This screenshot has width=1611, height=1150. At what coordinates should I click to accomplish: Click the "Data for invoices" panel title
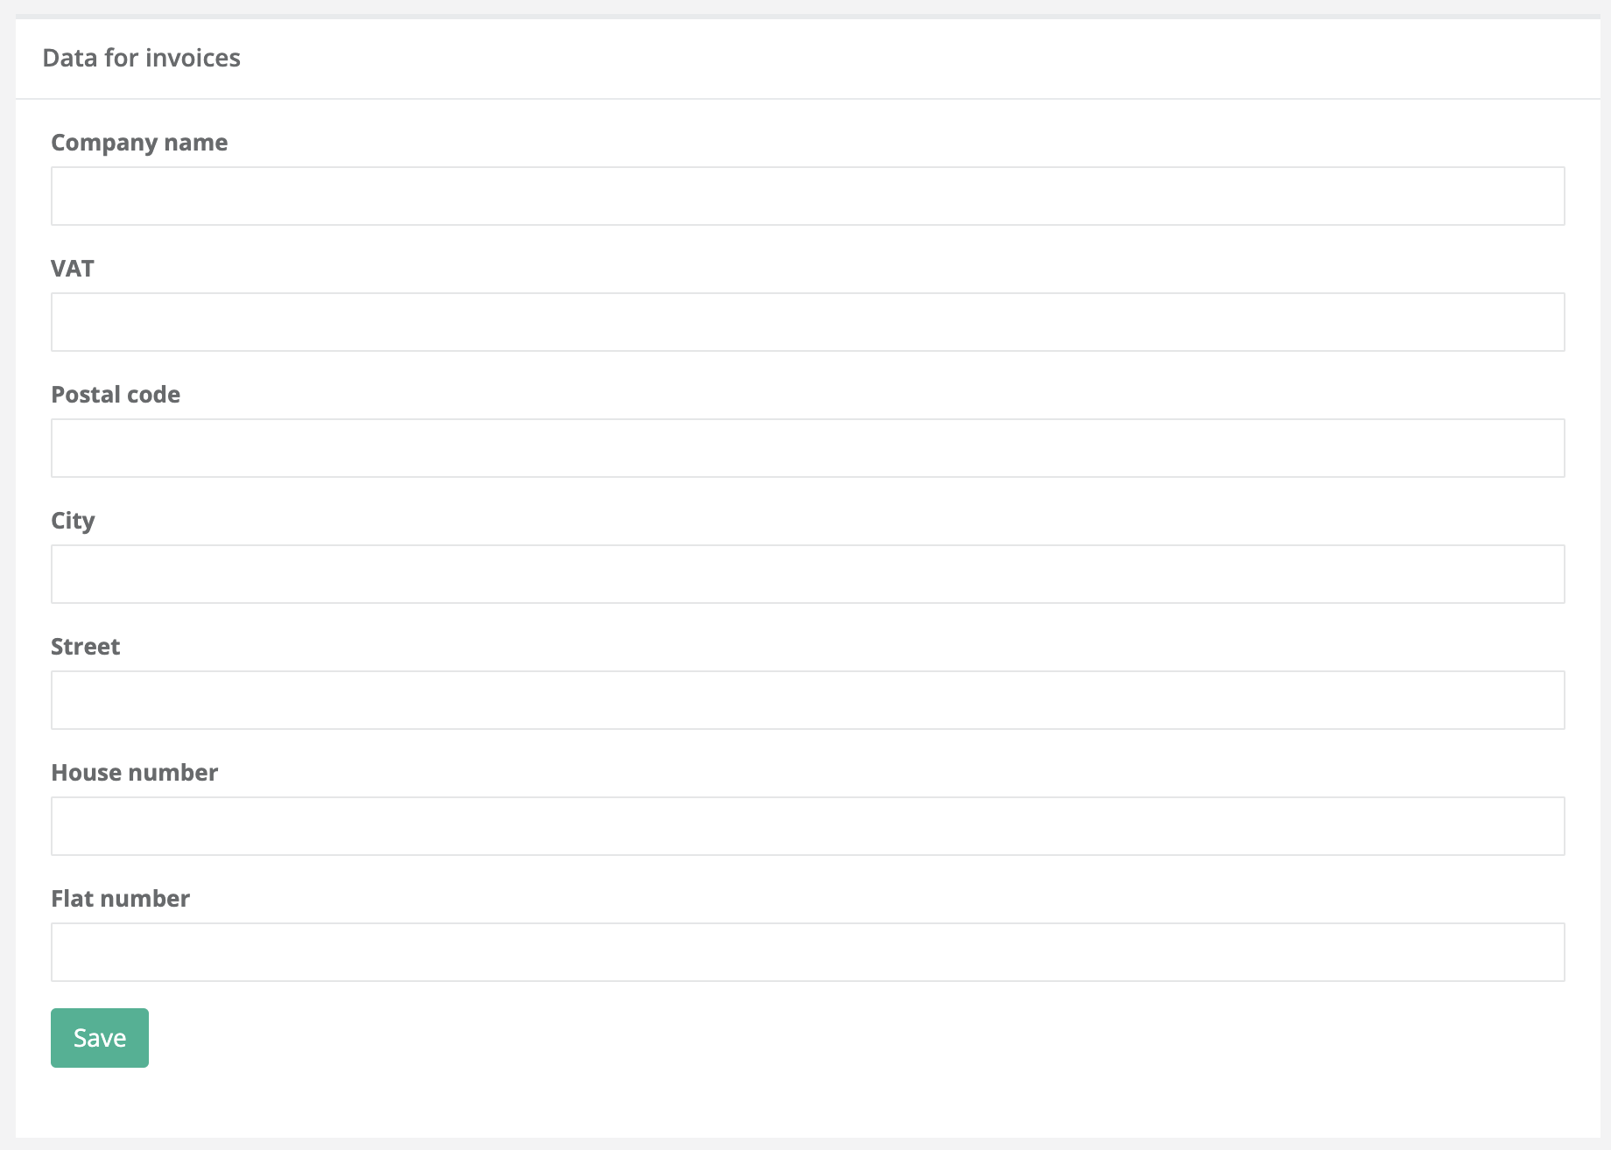pyautogui.click(x=141, y=58)
